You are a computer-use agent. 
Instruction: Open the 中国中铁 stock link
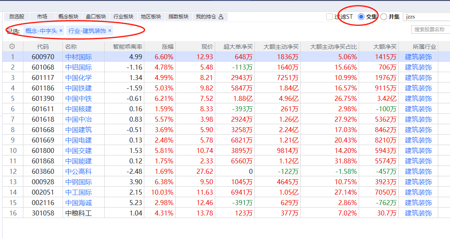[x=78, y=99]
